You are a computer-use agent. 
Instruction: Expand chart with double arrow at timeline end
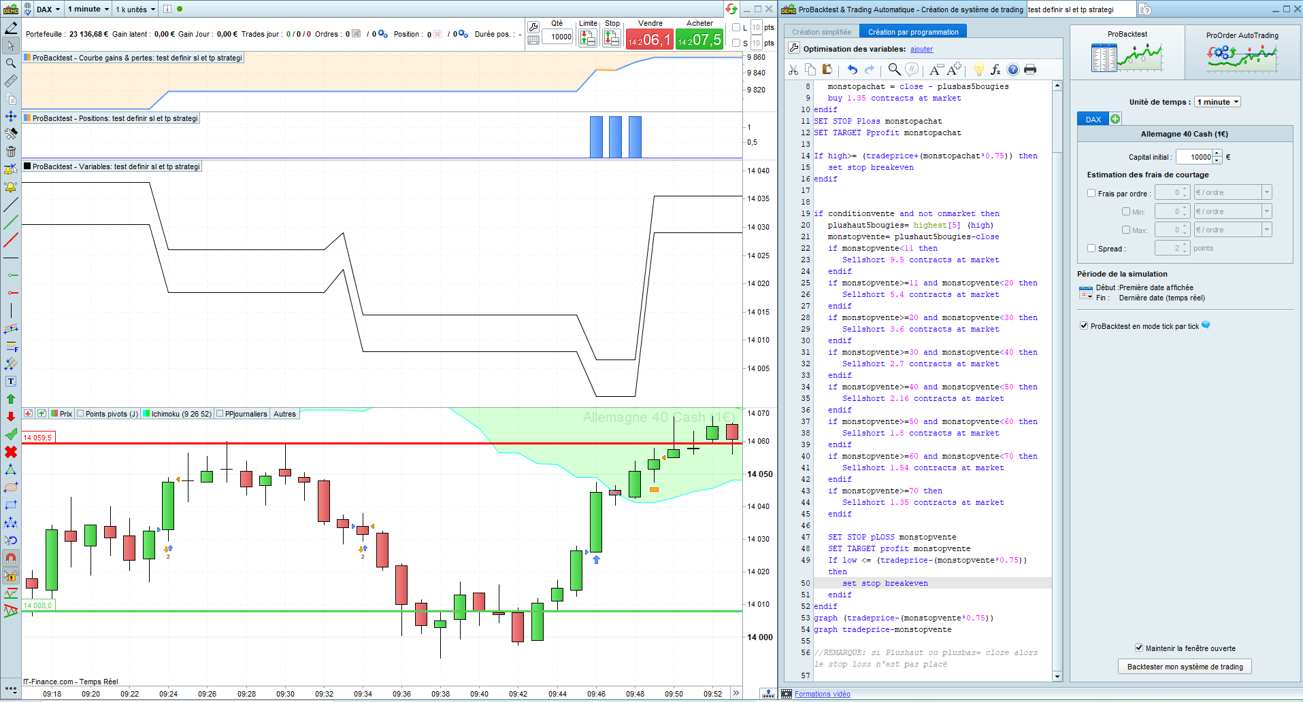click(736, 693)
